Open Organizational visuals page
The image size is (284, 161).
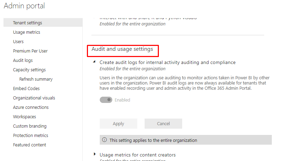34,98
